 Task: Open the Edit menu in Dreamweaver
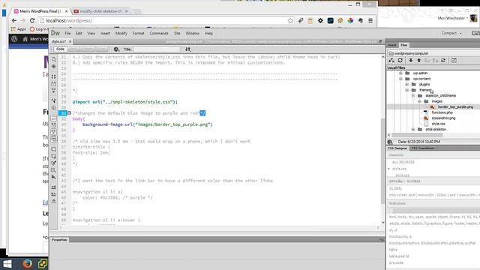(x=79, y=33)
